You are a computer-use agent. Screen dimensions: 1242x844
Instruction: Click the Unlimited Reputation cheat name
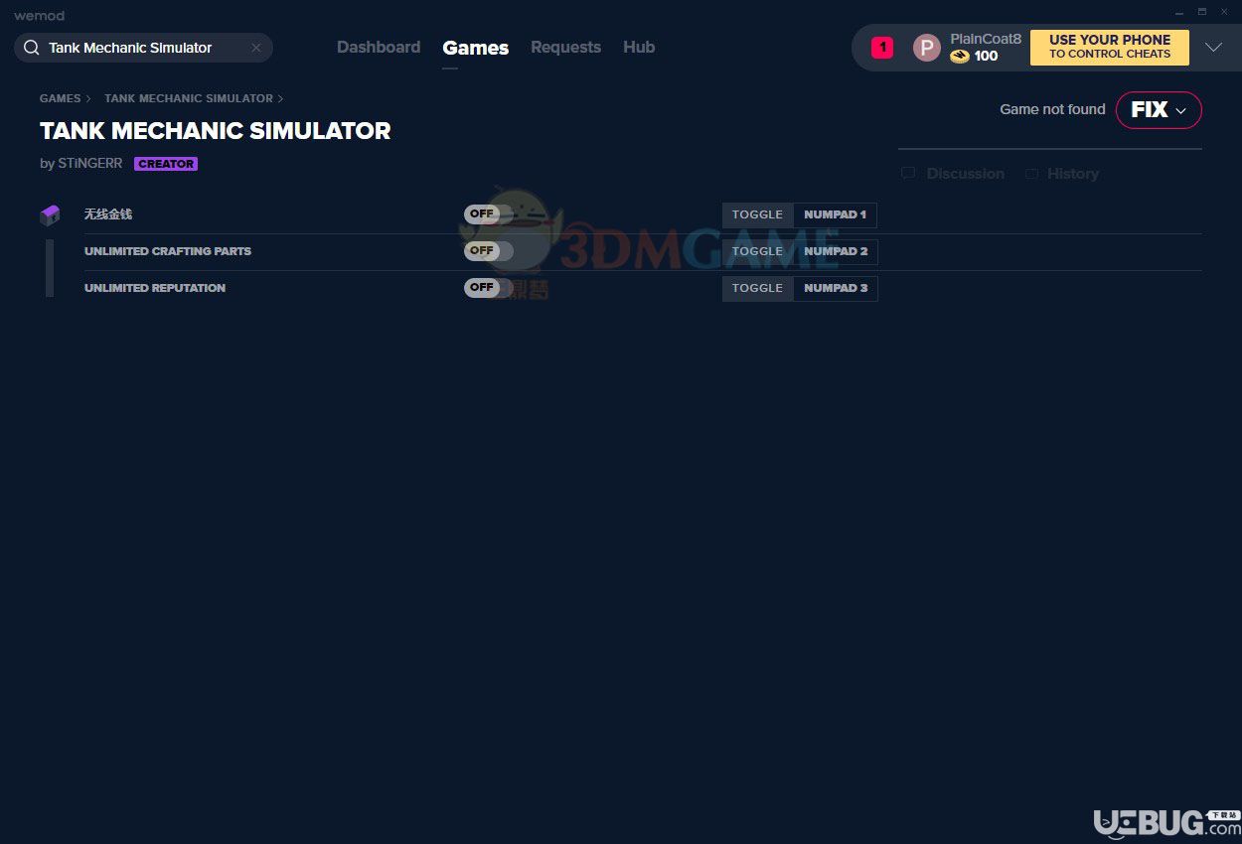[155, 288]
